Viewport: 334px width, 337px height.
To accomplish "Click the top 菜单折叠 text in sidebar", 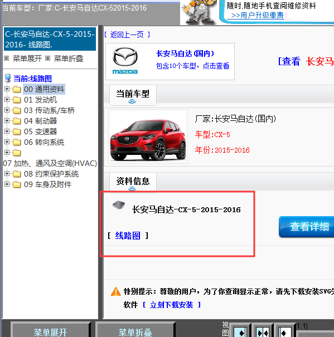I will tap(69, 58).
